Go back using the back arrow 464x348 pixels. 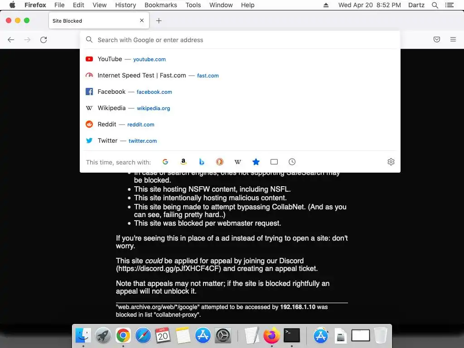[11, 40]
